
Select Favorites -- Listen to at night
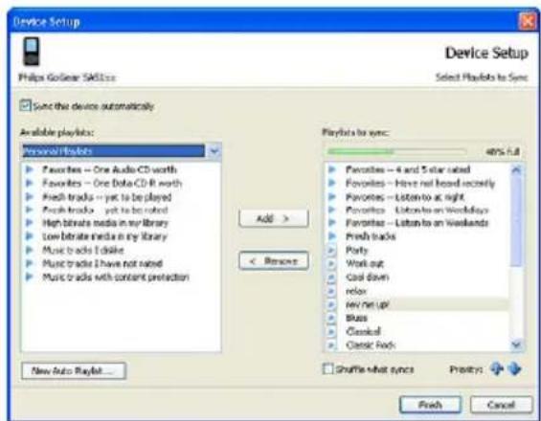[x=405, y=197]
